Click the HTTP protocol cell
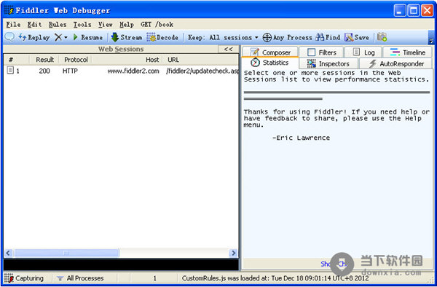This screenshot has width=437, height=287. tap(70, 71)
